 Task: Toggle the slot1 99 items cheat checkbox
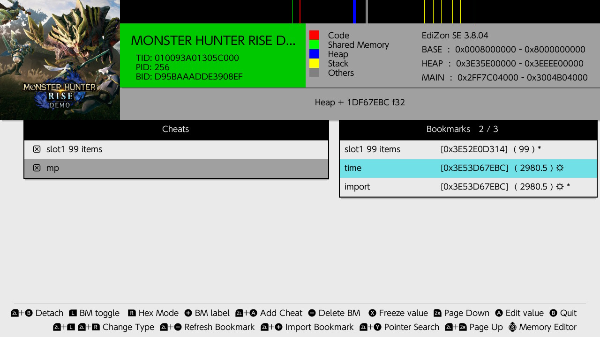coord(37,149)
